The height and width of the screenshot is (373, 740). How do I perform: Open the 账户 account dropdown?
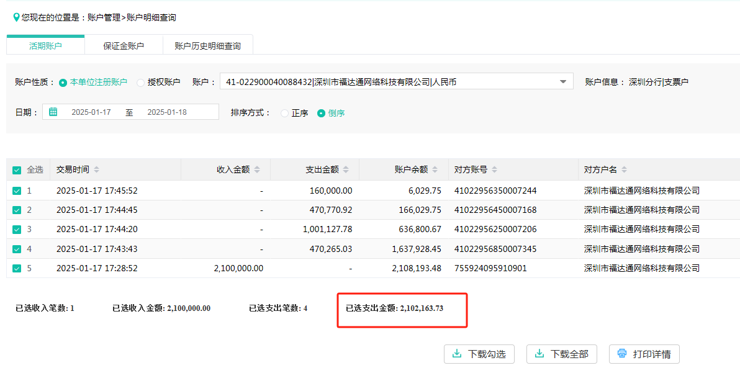(397, 81)
